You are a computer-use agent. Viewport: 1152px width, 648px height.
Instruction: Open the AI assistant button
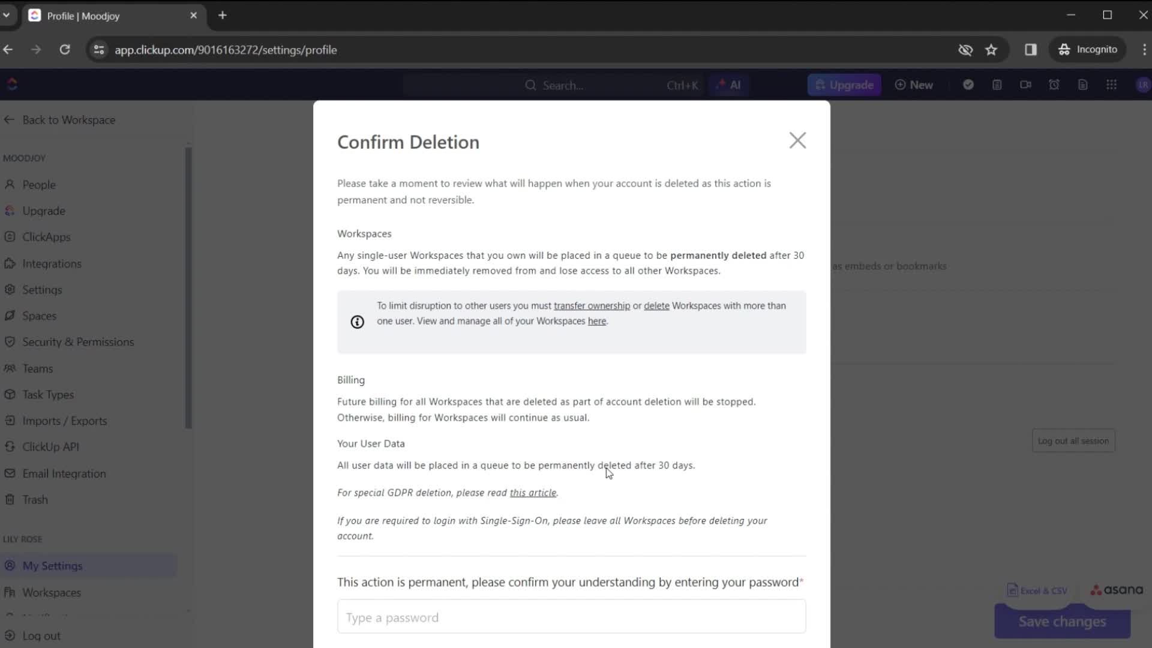(x=728, y=85)
